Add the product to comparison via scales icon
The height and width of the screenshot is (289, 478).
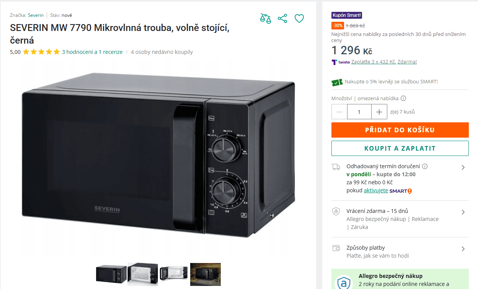tap(265, 18)
